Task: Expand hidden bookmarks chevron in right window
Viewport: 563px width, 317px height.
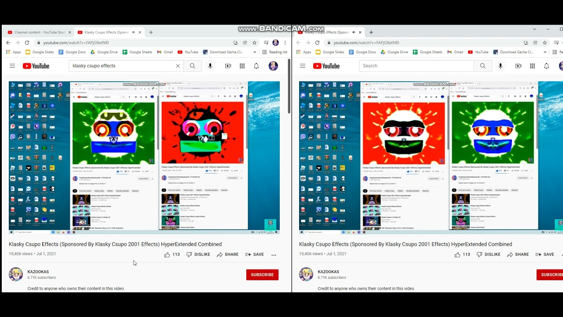Action: pos(545,52)
